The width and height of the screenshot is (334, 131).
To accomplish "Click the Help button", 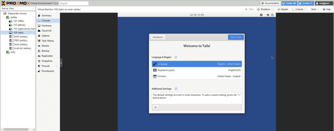I will pos(327,9).
